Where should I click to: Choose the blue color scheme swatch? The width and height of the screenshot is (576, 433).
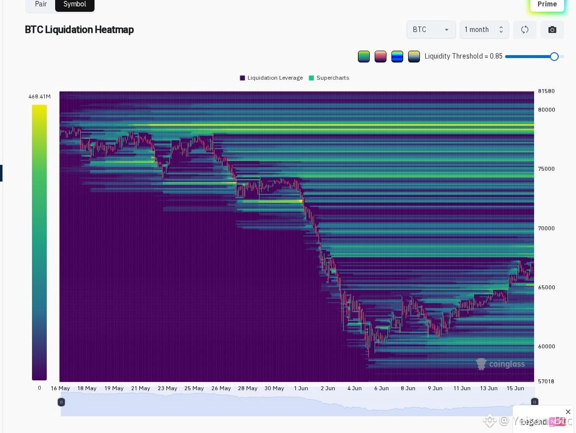(x=397, y=57)
